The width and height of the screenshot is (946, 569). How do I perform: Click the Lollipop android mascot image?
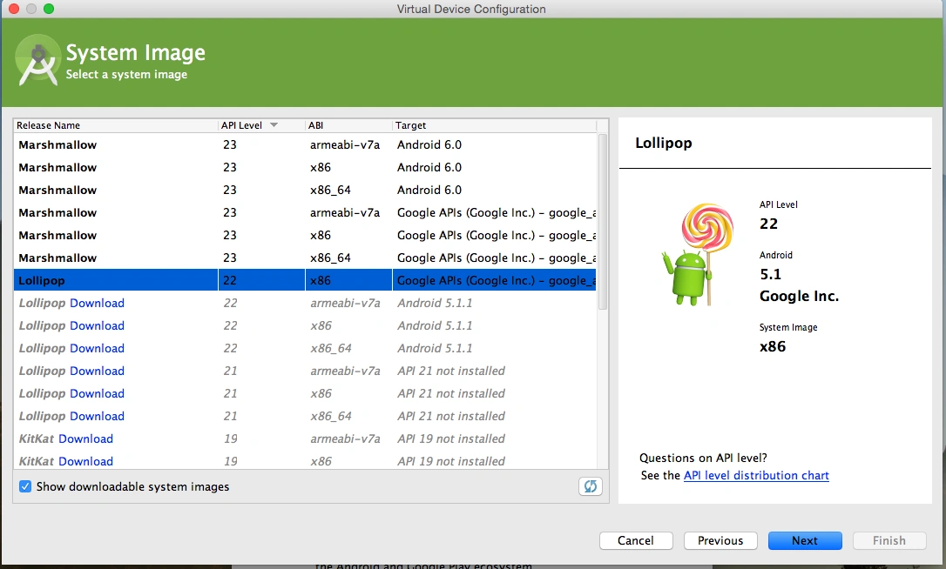(698, 255)
